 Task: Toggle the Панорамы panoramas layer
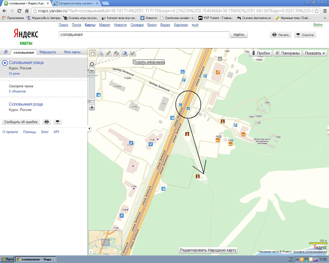click(287, 53)
